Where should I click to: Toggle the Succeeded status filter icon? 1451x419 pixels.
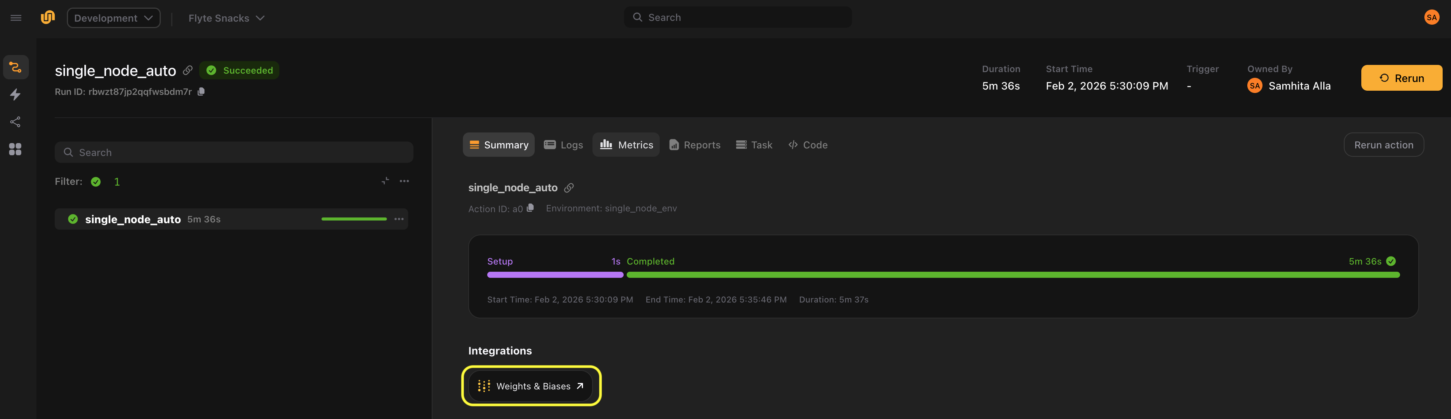[95, 181]
